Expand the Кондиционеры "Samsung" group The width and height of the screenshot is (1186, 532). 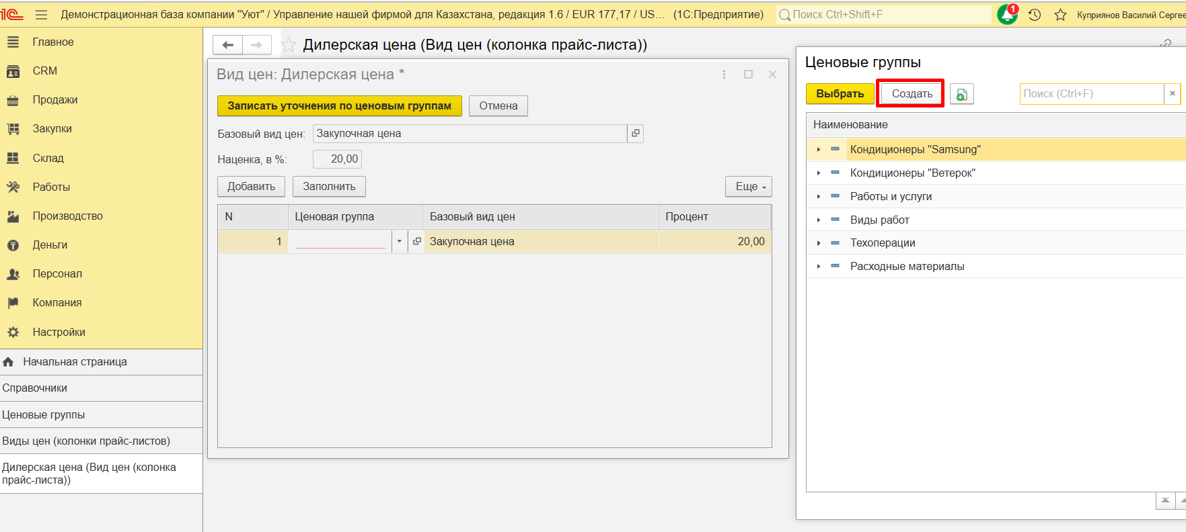(819, 150)
